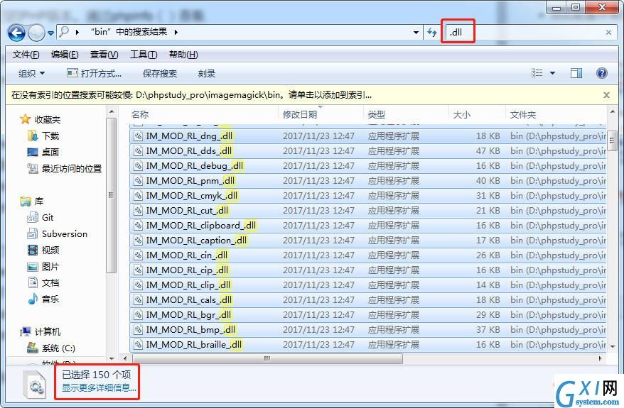Image resolution: width=624 pixels, height=408 pixels.
Task: Dismiss the yellow index info bar
Action: 606,95
